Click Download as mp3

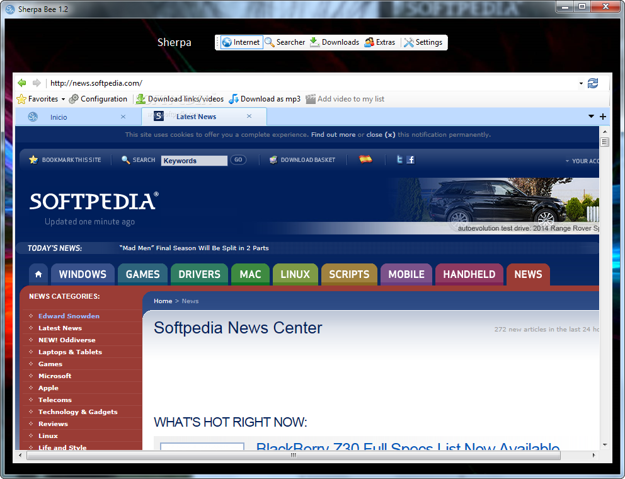265,99
